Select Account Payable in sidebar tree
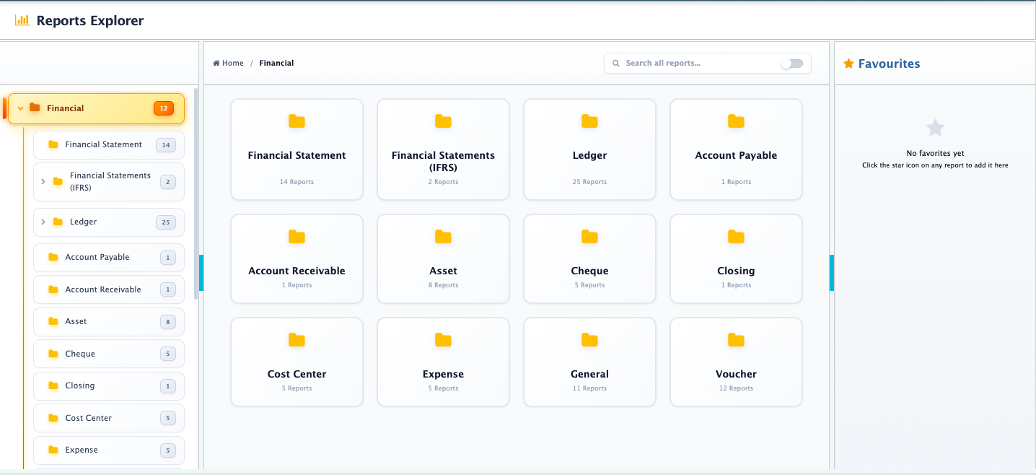This screenshot has width=1036, height=475. pos(109,257)
